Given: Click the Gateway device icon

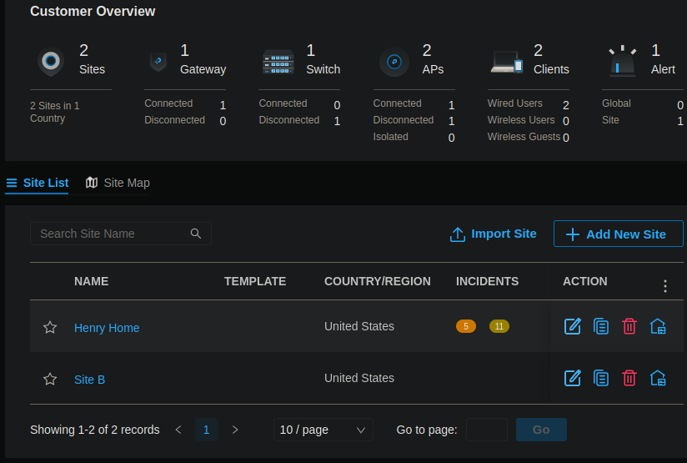Looking at the screenshot, I should (x=158, y=62).
